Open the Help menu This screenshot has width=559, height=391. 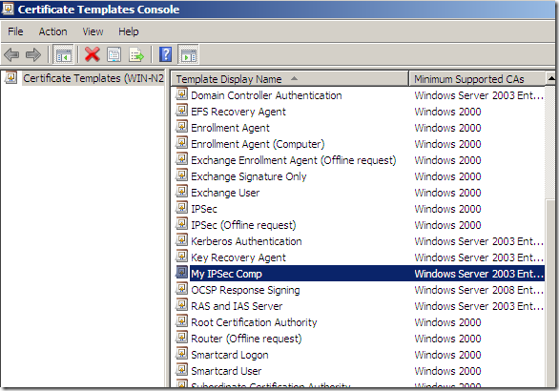(x=129, y=31)
